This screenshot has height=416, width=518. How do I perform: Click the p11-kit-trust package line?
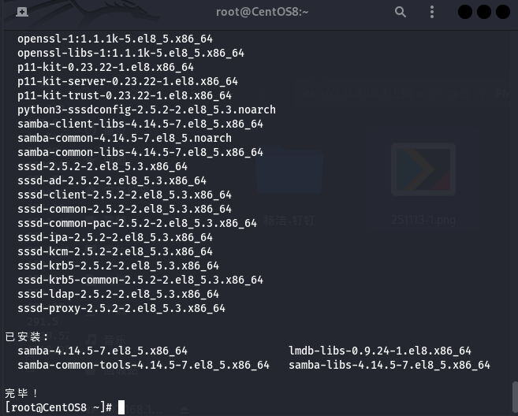coord(124,95)
